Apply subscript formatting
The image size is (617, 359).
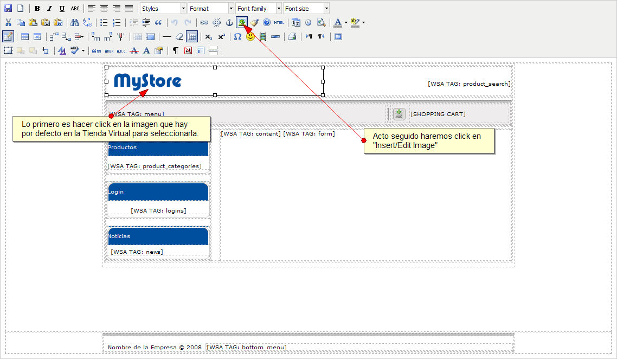coord(209,37)
